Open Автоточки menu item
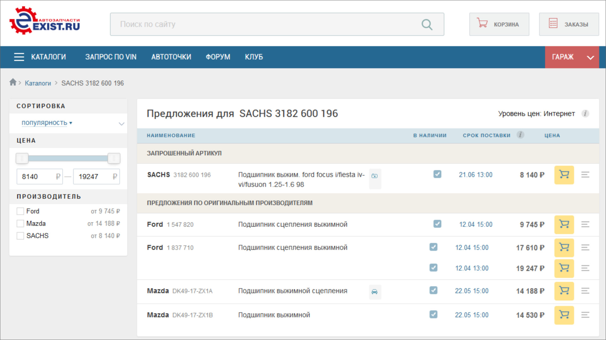606x340 pixels. (171, 57)
